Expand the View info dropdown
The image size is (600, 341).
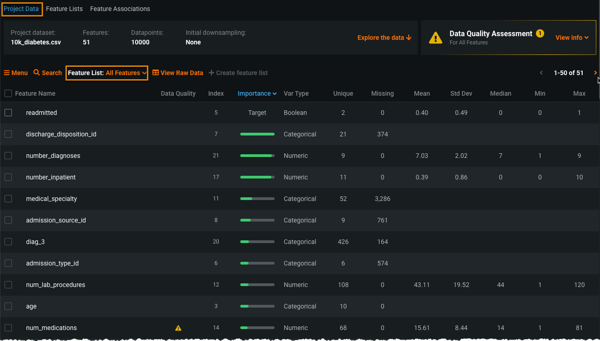[x=572, y=38]
